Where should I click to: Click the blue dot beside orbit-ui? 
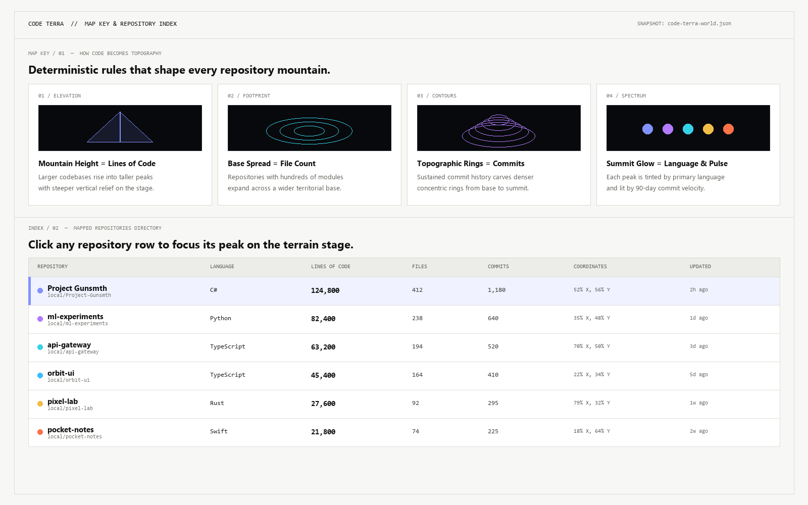click(x=40, y=376)
